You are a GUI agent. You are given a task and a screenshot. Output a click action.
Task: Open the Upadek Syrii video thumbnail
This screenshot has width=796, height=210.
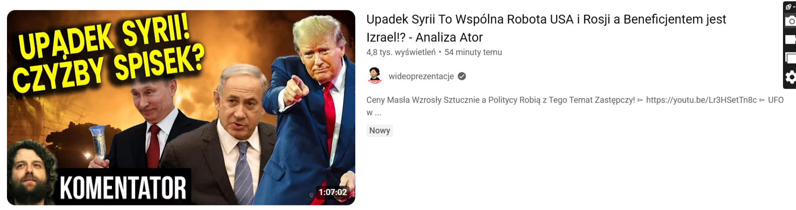(x=181, y=108)
